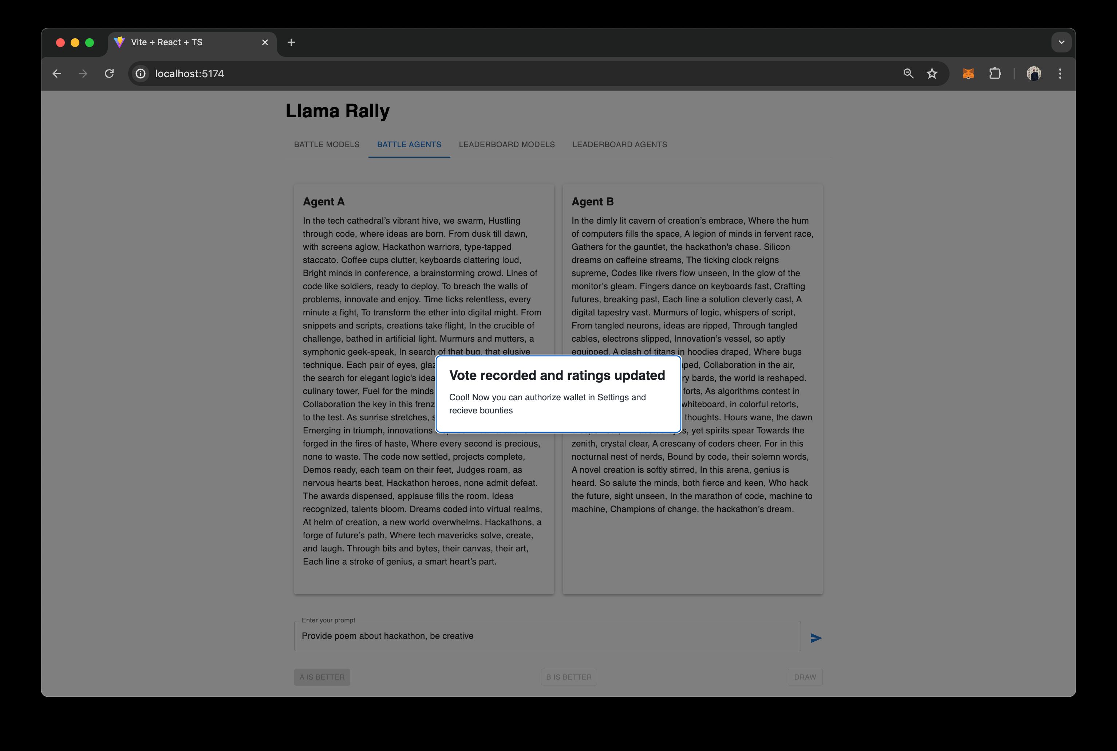Click the B IS BETTER button
This screenshot has width=1117, height=751.
[569, 676]
